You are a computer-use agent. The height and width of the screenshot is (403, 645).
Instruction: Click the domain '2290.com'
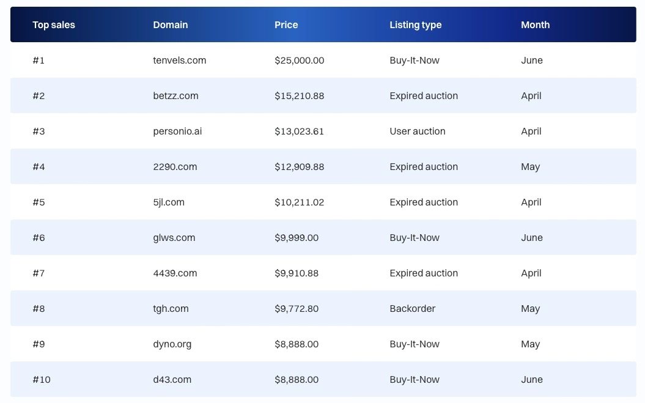(175, 167)
